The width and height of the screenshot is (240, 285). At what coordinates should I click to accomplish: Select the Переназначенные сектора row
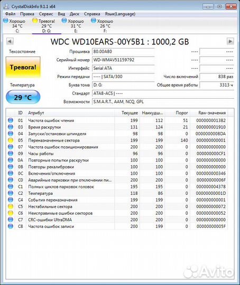117,140
